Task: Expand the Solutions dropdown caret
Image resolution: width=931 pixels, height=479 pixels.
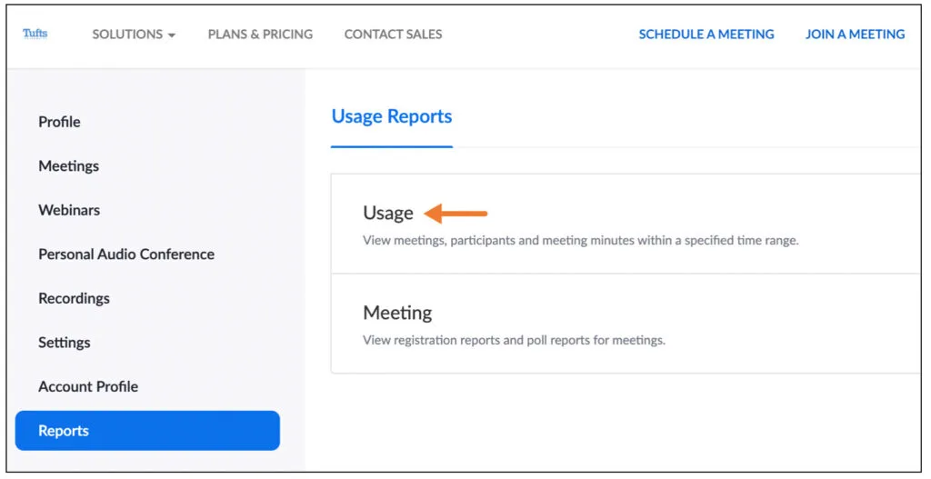Action: click(x=171, y=35)
